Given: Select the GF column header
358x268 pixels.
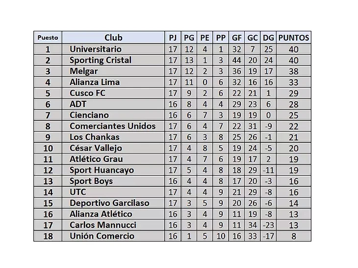Looking at the screenshot, I should tap(236, 38).
